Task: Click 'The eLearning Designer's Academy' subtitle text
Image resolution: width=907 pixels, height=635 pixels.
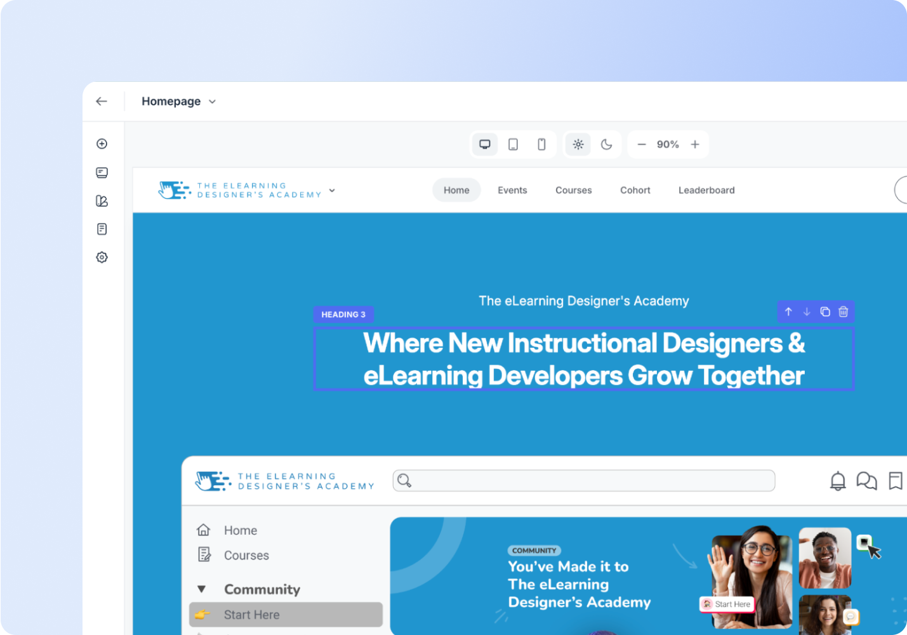Action: (x=584, y=301)
